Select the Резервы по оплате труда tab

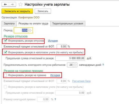click(33, 23)
